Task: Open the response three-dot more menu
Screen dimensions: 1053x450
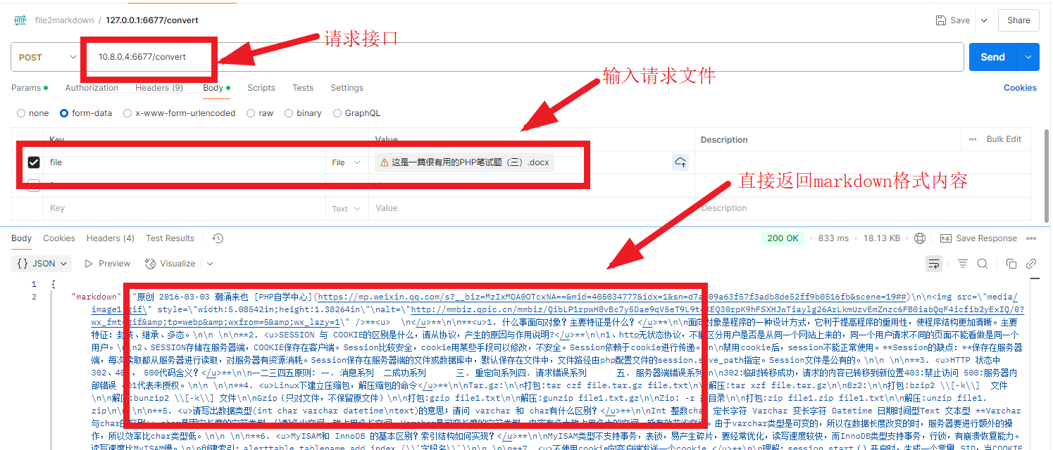Action: pyautogui.click(x=1032, y=238)
